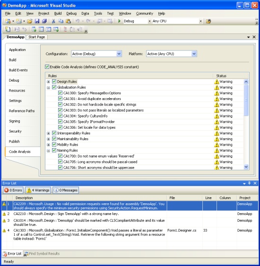
Task: Click the Paste clipboard icon
Action: (69, 21)
